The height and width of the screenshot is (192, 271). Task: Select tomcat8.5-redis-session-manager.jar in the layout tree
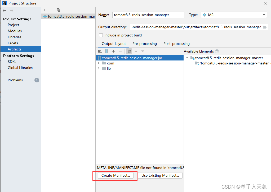coord(140,58)
